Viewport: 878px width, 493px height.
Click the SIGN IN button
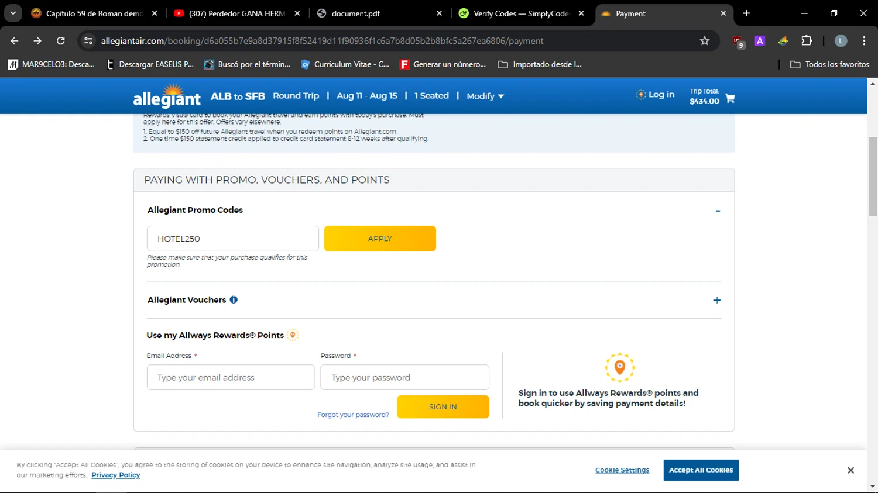(x=443, y=407)
